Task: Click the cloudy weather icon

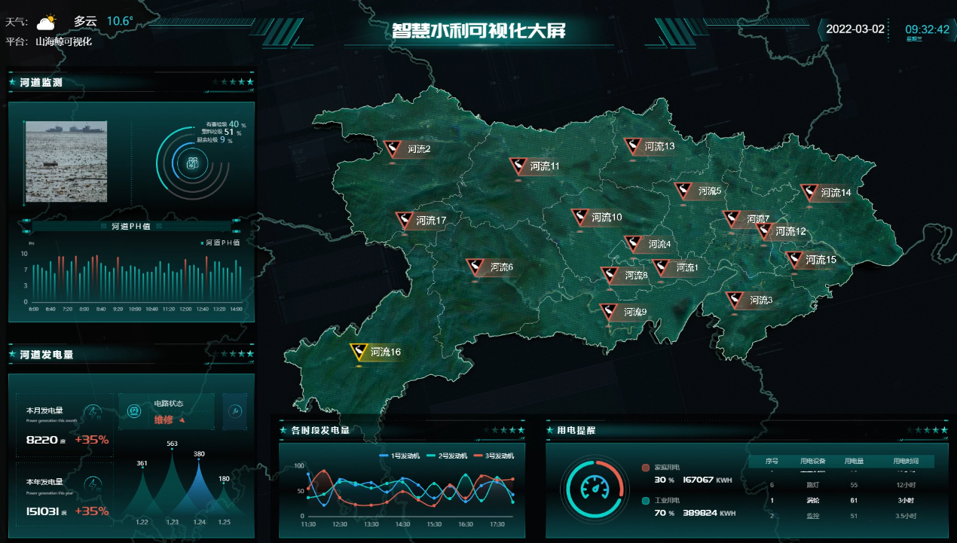Action: [x=47, y=22]
